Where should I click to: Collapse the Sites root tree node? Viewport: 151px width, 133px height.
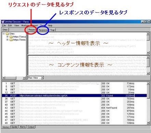(4, 34)
